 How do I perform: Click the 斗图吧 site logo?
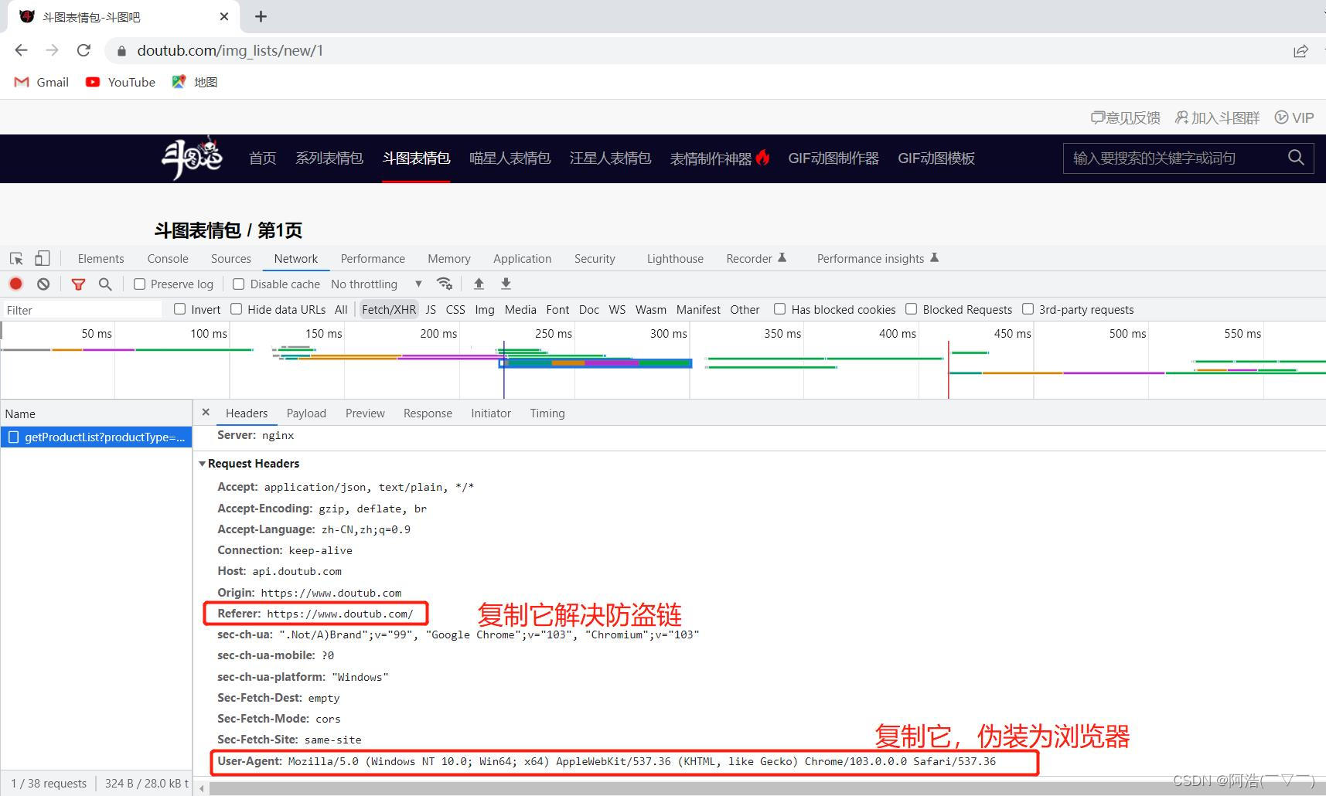pos(192,158)
